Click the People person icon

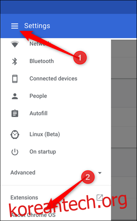click(15, 96)
